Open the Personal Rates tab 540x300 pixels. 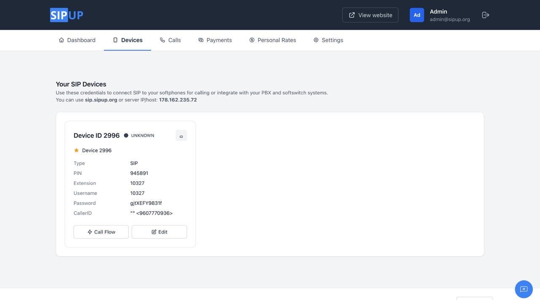click(x=273, y=40)
